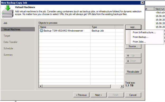Sort the object list by the Name column
Viewport: 165px width, 102px height.
point(65,27)
